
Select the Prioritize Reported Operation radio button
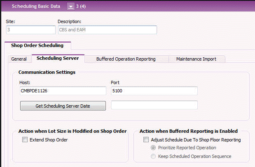154,148
